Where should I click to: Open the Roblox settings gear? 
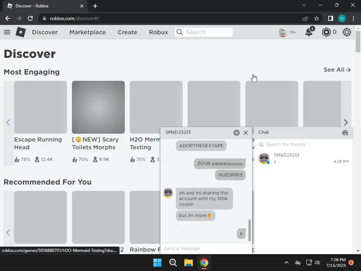(347, 32)
